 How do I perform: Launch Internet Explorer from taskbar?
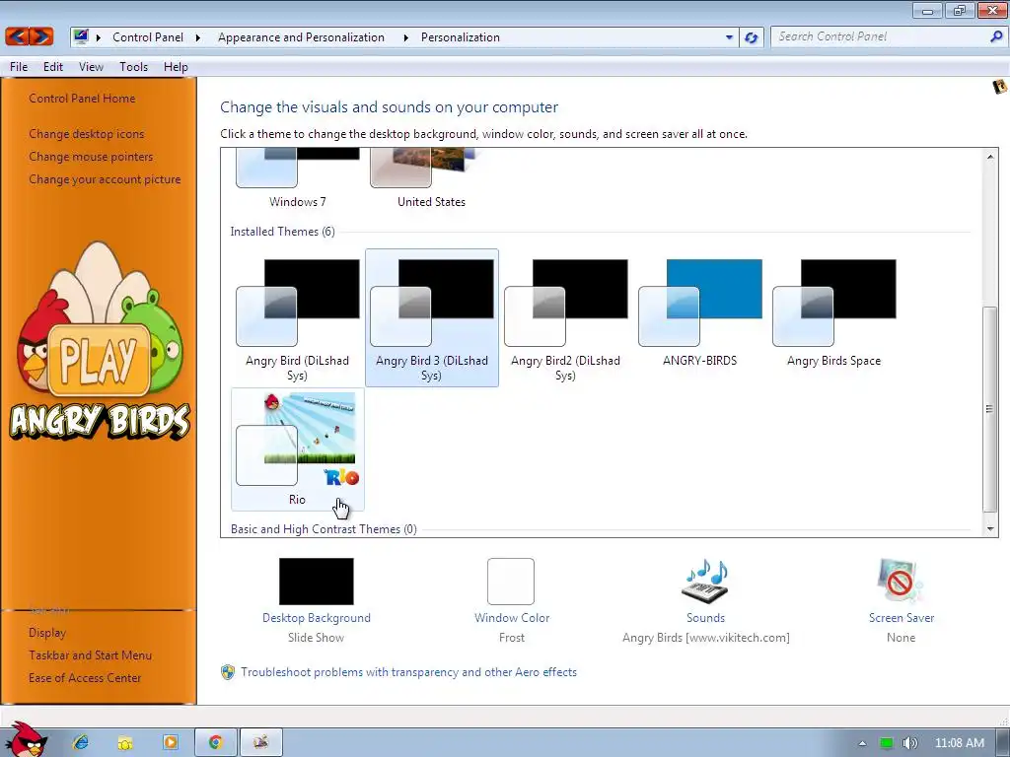click(x=81, y=743)
